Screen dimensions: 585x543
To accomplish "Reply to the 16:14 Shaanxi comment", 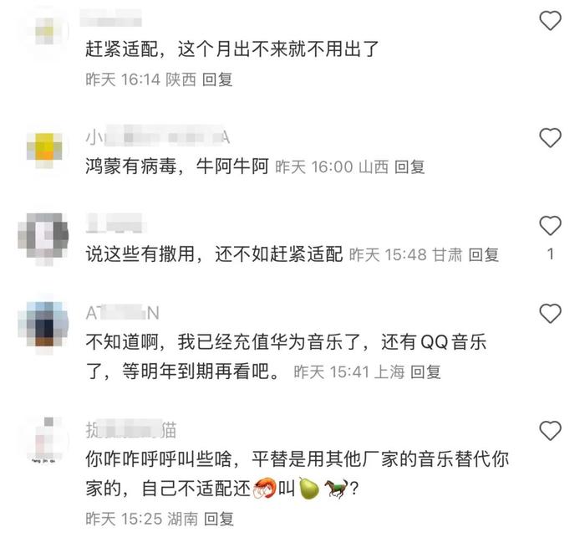I will [217, 79].
